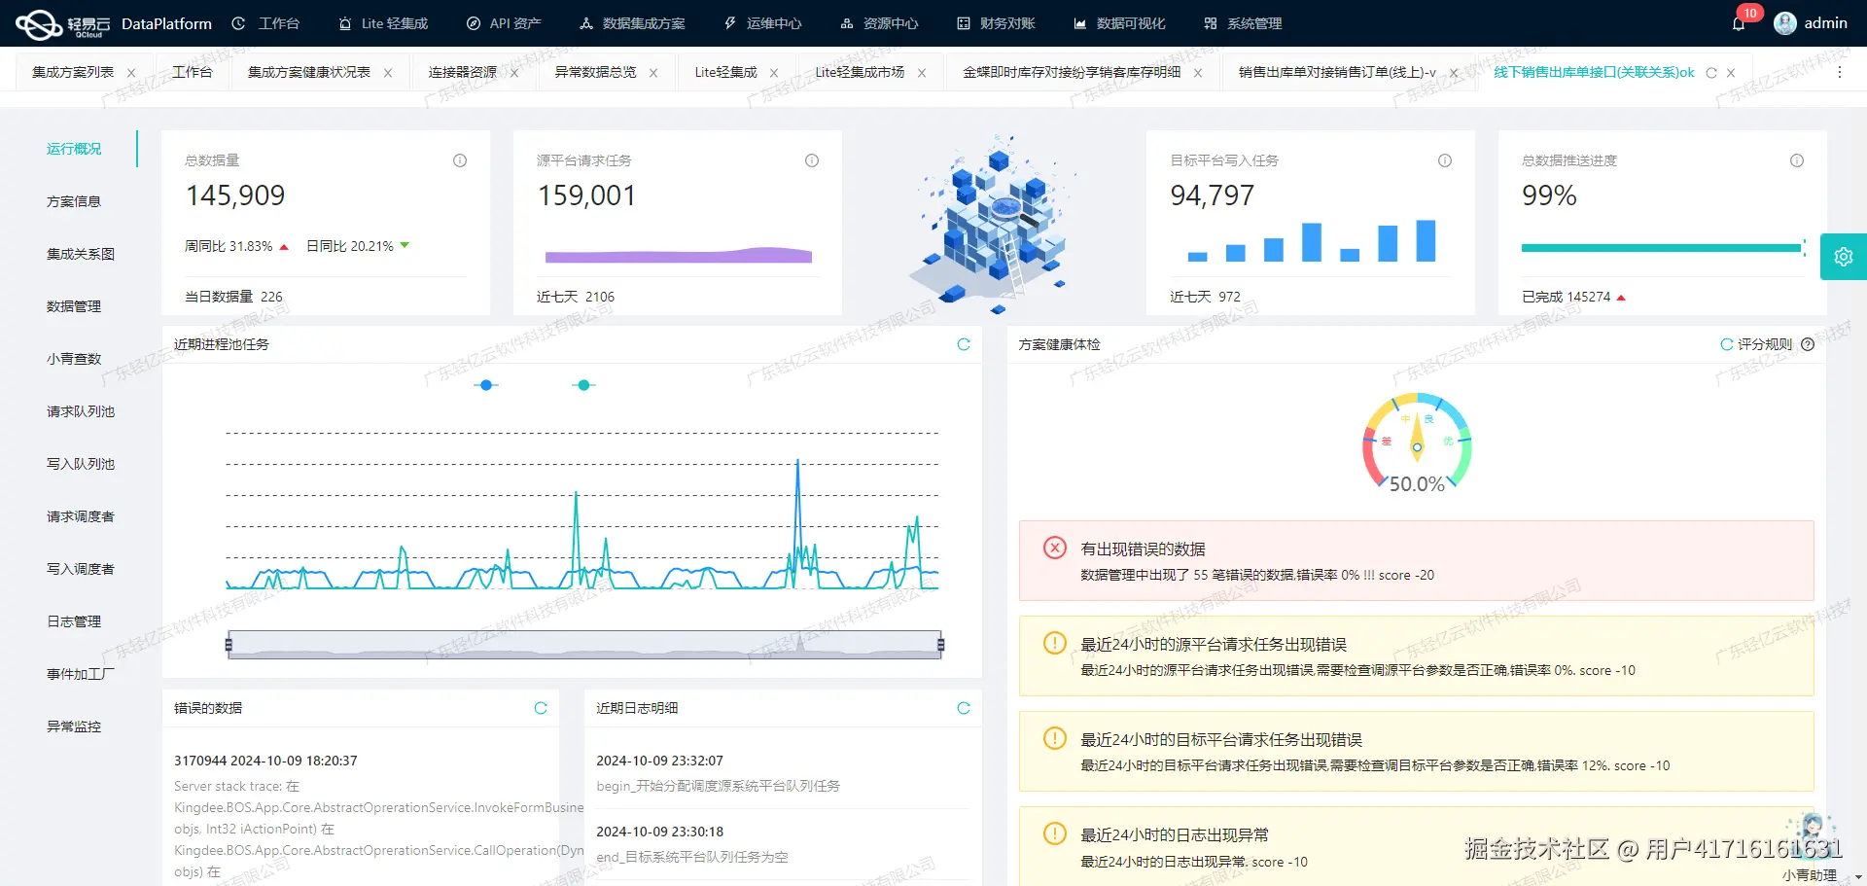Screen dimensions: 1867x886
Task: Select 数据管理 in the left sidebar
Action: click(73, 305)
